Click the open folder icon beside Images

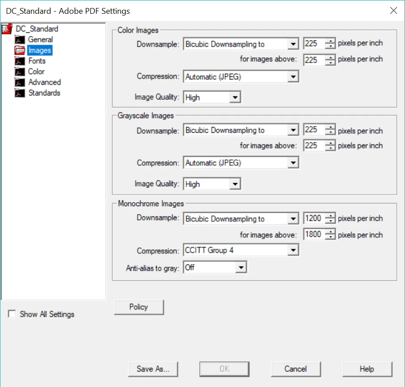click(20, 50)
